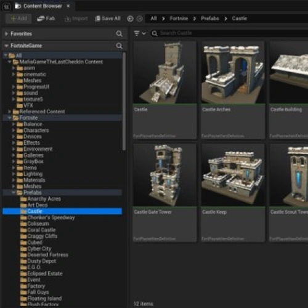Click the All breadcrumb
This screenshot has height=308, width=308.
tap(154, 18)
